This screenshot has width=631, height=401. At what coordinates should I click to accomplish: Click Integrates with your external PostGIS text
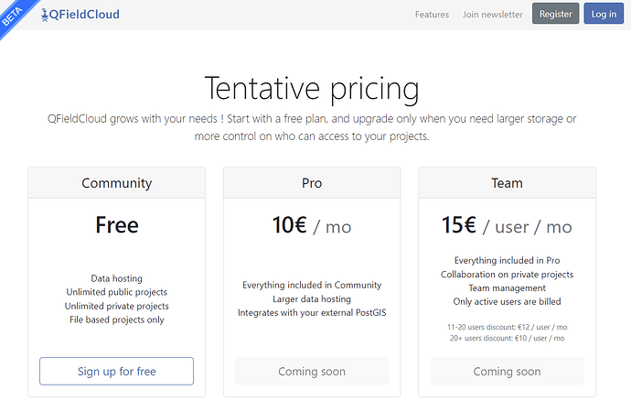pyautogui.click(x=312, y=312)
